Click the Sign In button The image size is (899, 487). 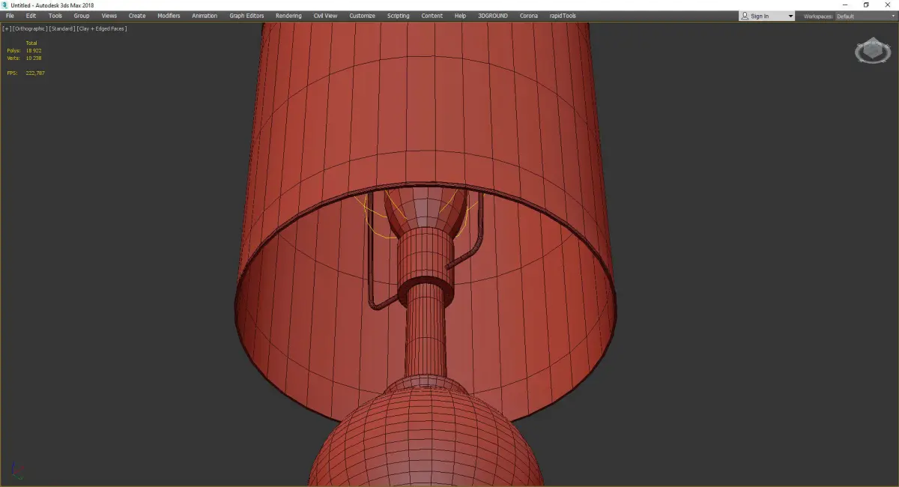(x=760, y=16)
